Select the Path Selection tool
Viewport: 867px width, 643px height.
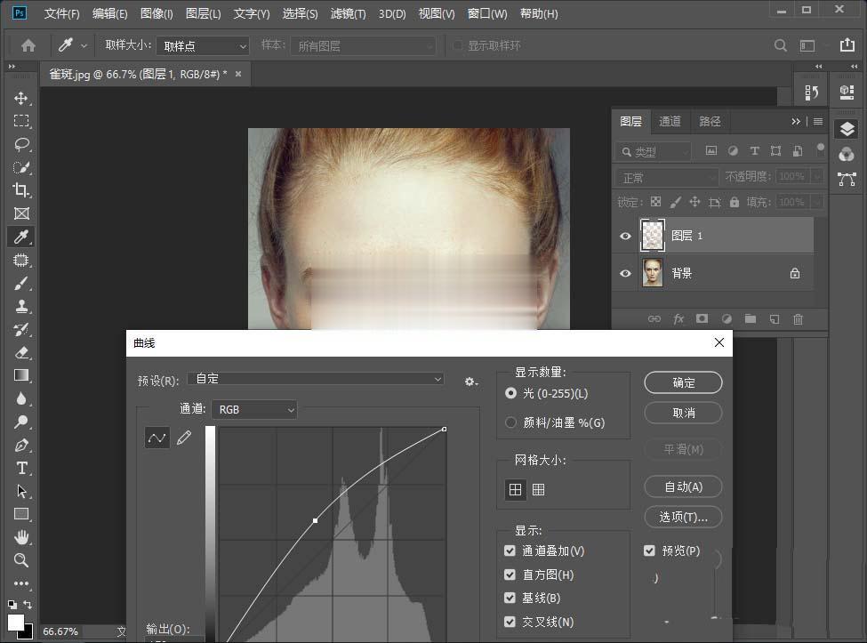click(x=21, y=491)
